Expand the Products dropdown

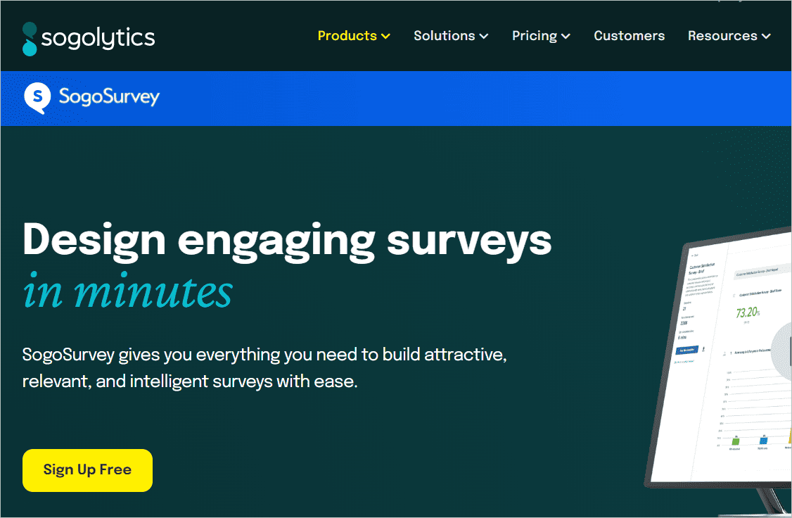(386, 35)
